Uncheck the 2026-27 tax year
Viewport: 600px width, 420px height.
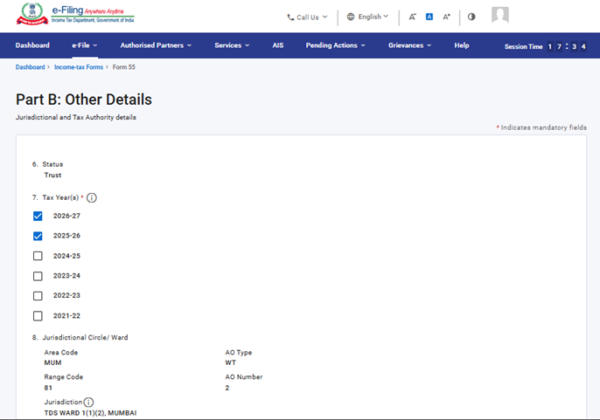(x=38, y=216)
